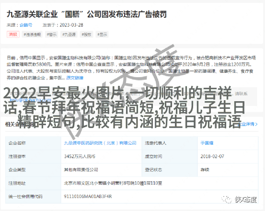Select the registered address 北京市顺义区 text
The image size is (265, 211).
pos(113,183)
